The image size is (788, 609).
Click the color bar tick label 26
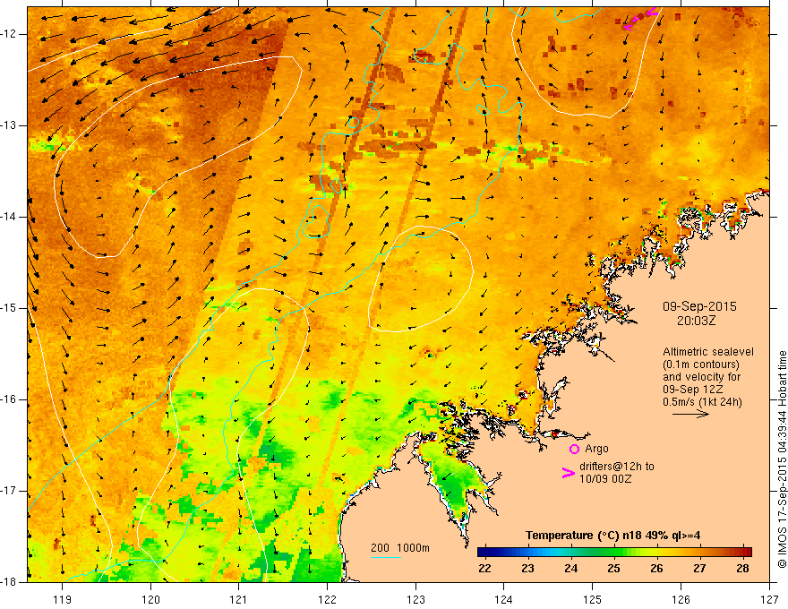point(657,569)
